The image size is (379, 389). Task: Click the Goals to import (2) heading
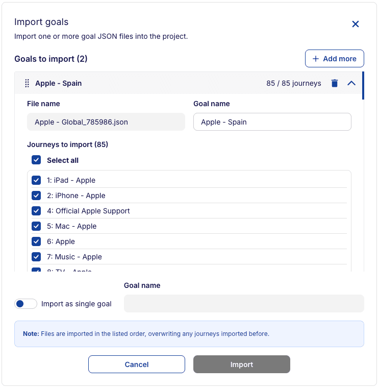click(x=51, y=59)
